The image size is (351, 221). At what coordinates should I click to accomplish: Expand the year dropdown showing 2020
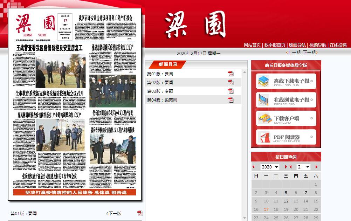click(x=270, y=167)
